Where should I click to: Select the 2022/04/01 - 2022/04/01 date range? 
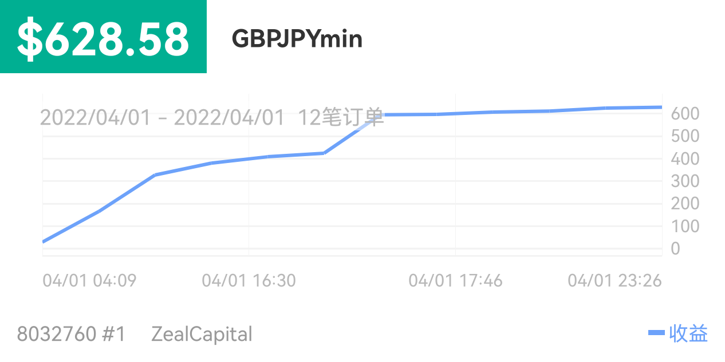162,118
